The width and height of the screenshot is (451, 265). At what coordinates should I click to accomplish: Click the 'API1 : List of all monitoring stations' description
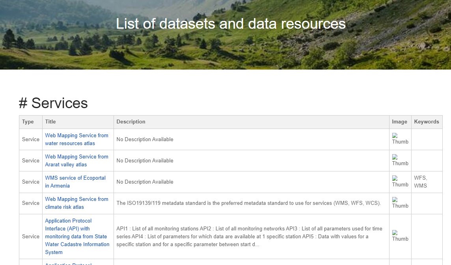click(250, 236)
